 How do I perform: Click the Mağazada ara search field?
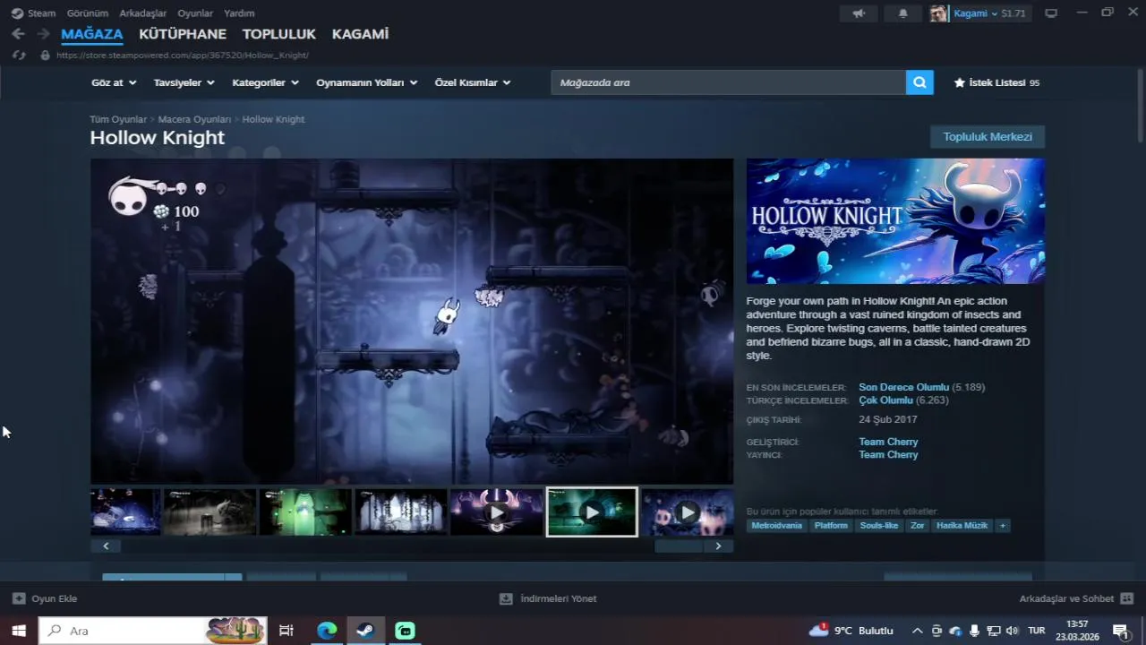[728, 82]
